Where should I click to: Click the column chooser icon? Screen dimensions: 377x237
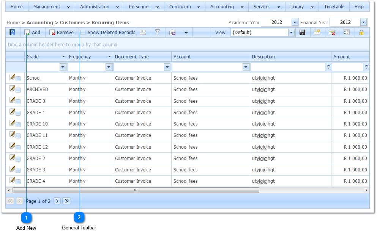347,32
